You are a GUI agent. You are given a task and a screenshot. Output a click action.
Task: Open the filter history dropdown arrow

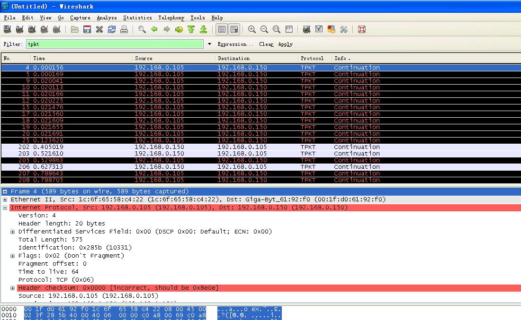(x=209, y=44)
